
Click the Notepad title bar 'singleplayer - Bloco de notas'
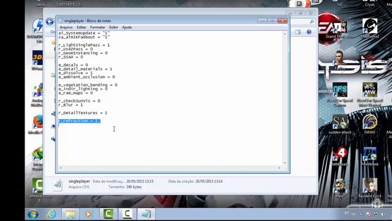tap(88, 21)
